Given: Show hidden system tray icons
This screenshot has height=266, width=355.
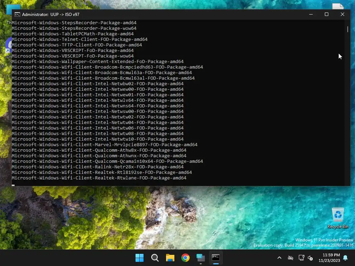Looking at the screenshot, I should click(279, 258).
